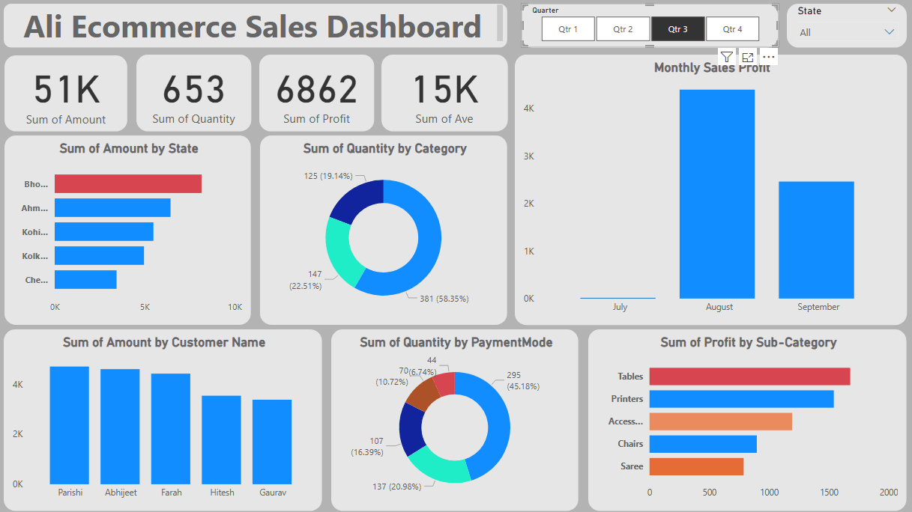Click the filter funnel icon above Monthly Sales Profit
Viewport: 912px width, 512px height.
[x=726, y=58]
